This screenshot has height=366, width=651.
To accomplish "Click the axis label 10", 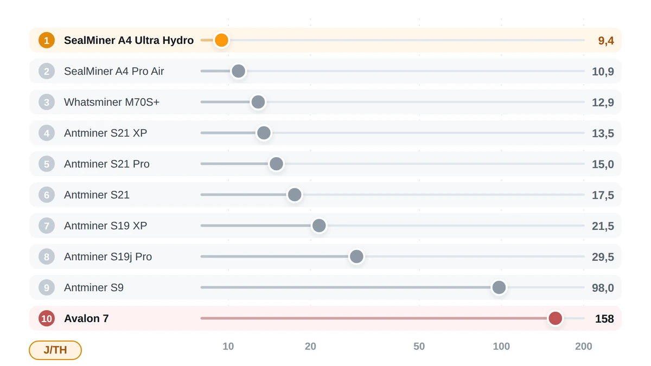I will point(228,346).
